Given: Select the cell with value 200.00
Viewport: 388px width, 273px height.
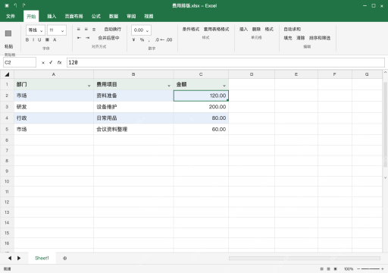Looking at the screenshot, I should [x=201, y=107].
